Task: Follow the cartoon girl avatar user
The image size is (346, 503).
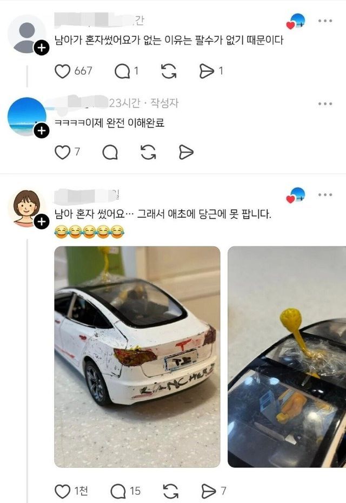Action: pos(42,222)
